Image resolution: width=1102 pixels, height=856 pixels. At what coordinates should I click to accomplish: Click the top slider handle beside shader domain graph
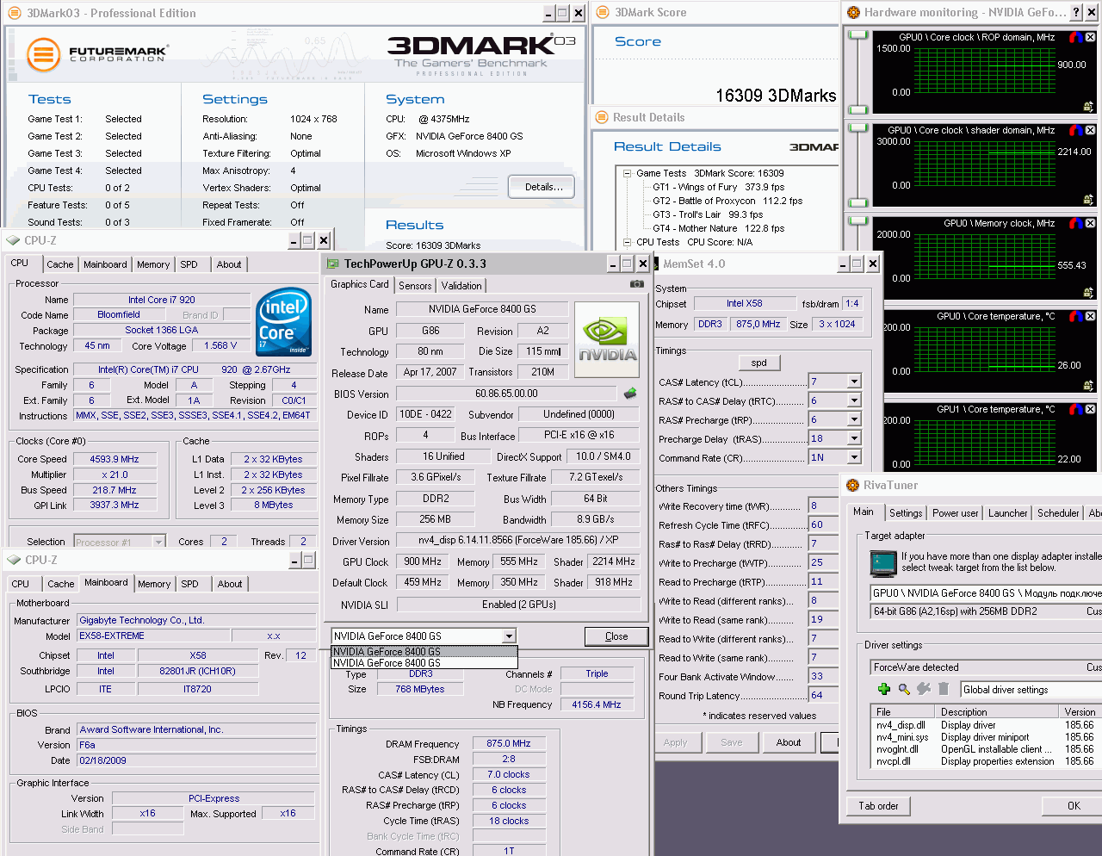tap(857, 127)
